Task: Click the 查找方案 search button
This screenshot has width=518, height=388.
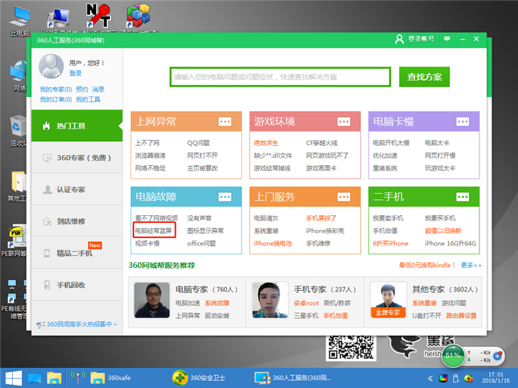Action: coord(424,77)
